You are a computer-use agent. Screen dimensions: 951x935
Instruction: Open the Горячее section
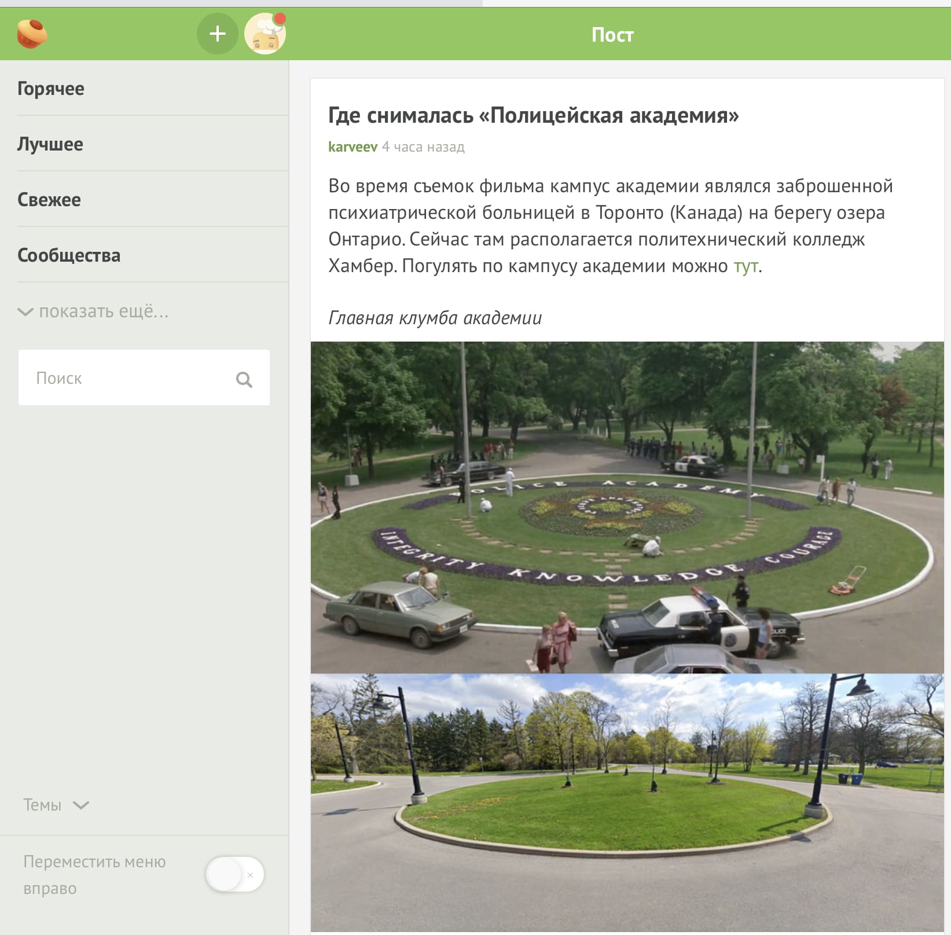pyautogui.click(x=51, y=89)
